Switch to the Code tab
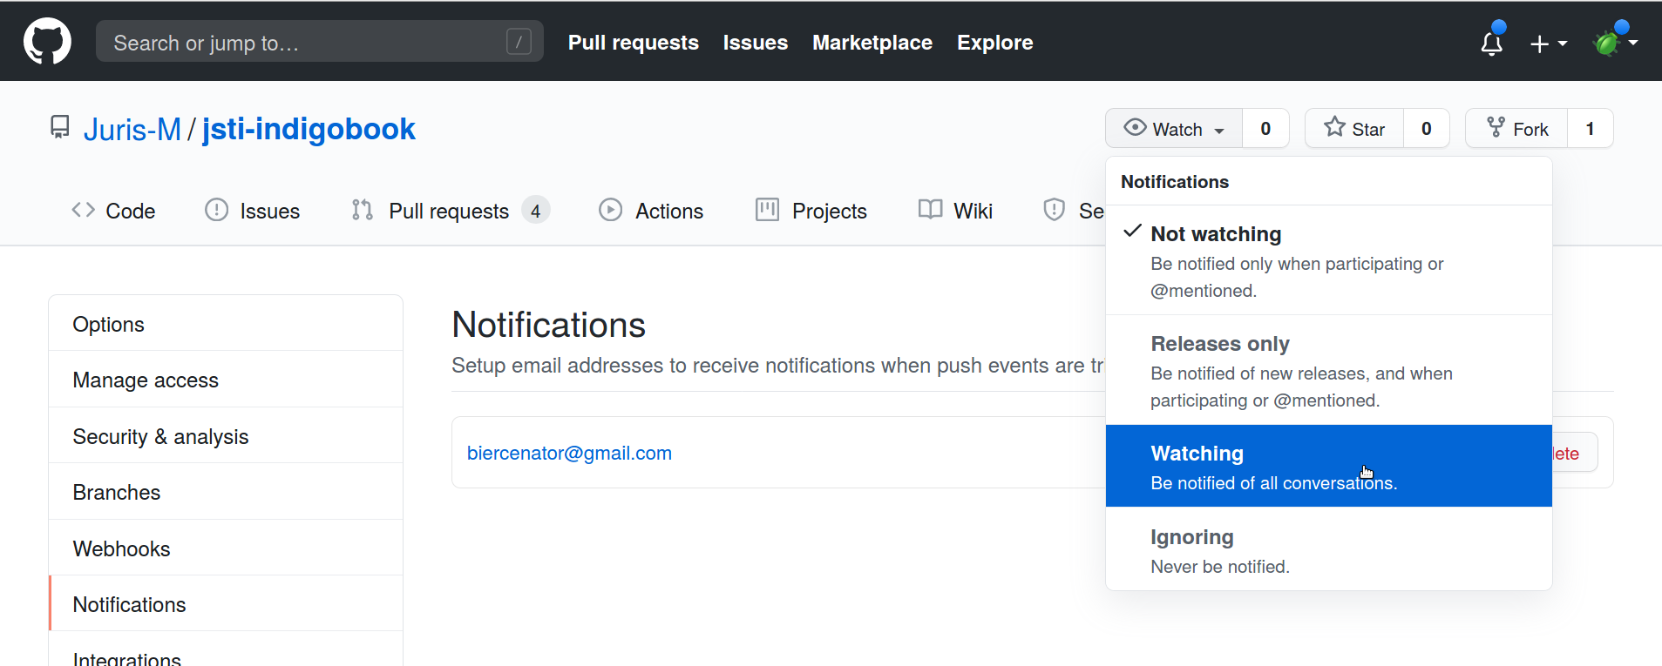 113,211
